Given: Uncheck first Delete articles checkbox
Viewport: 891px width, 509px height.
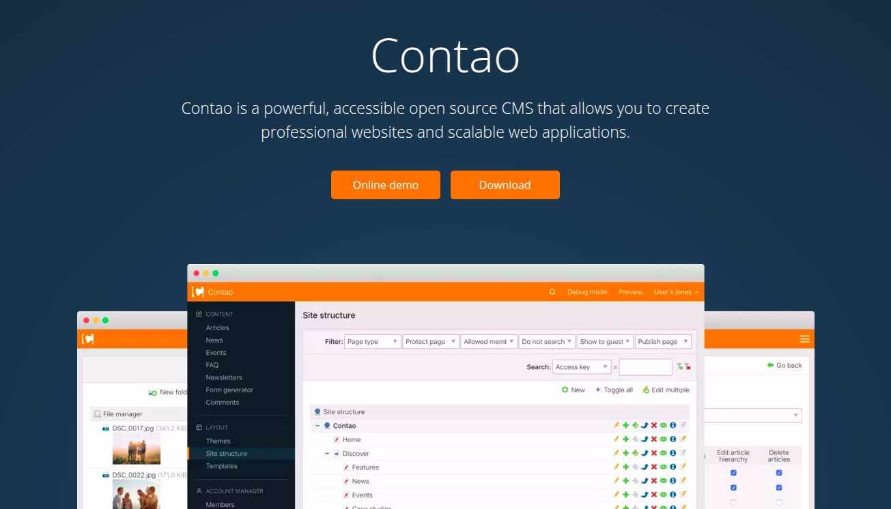Looking at the screenshot, I should (779, 473).
